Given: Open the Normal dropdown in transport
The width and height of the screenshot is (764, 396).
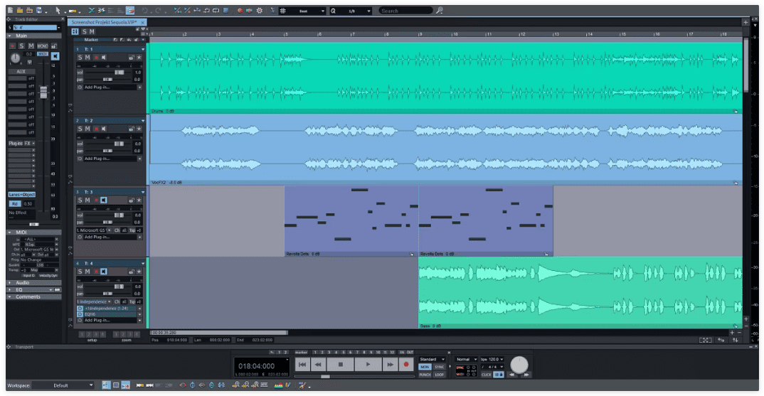Looking at the screenshot, I should point(466,360).
